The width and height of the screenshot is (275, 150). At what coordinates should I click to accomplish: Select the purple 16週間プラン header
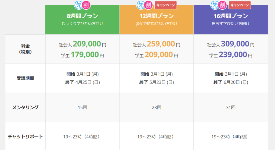[x=231, y=20]
